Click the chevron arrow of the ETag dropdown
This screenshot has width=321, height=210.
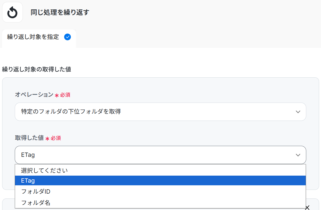click(298, 155)
